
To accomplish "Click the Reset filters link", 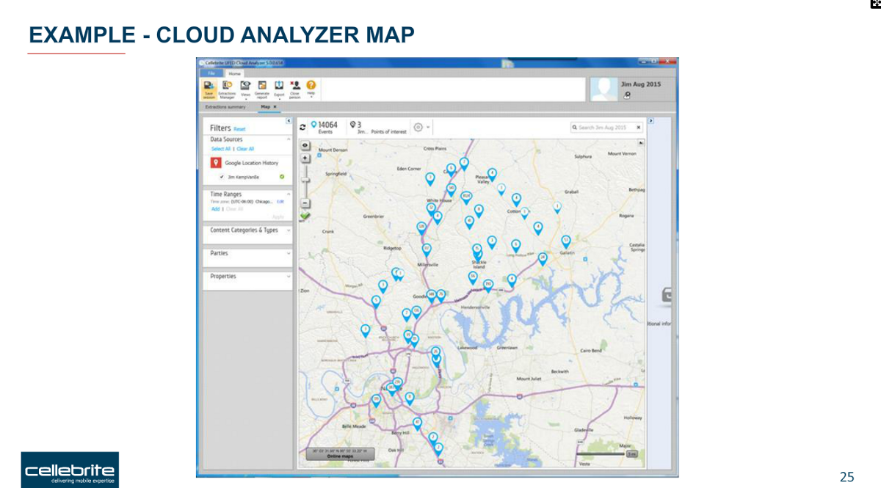I will coord(239,129).
